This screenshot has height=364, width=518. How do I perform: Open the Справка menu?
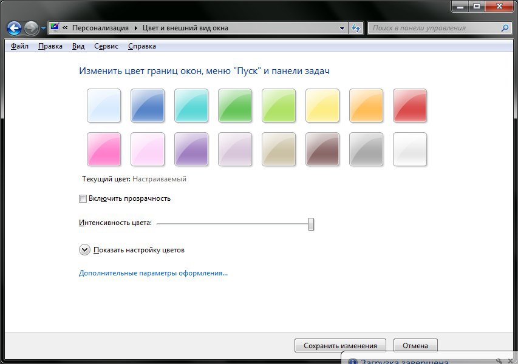pyautogui.click(x=141, y=46)
